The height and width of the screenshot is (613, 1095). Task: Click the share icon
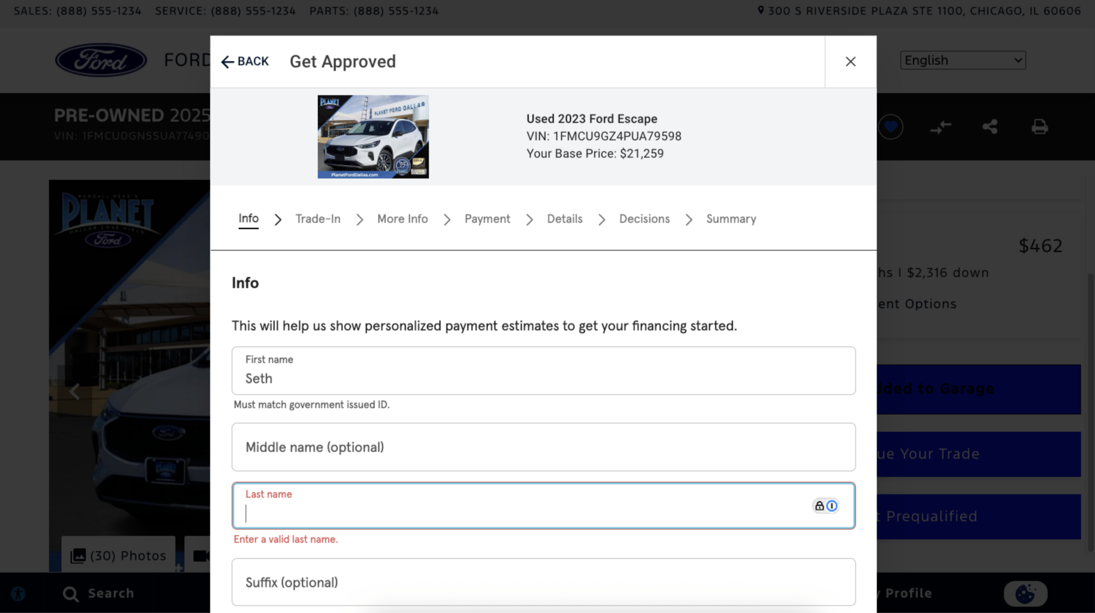(990, 127)
